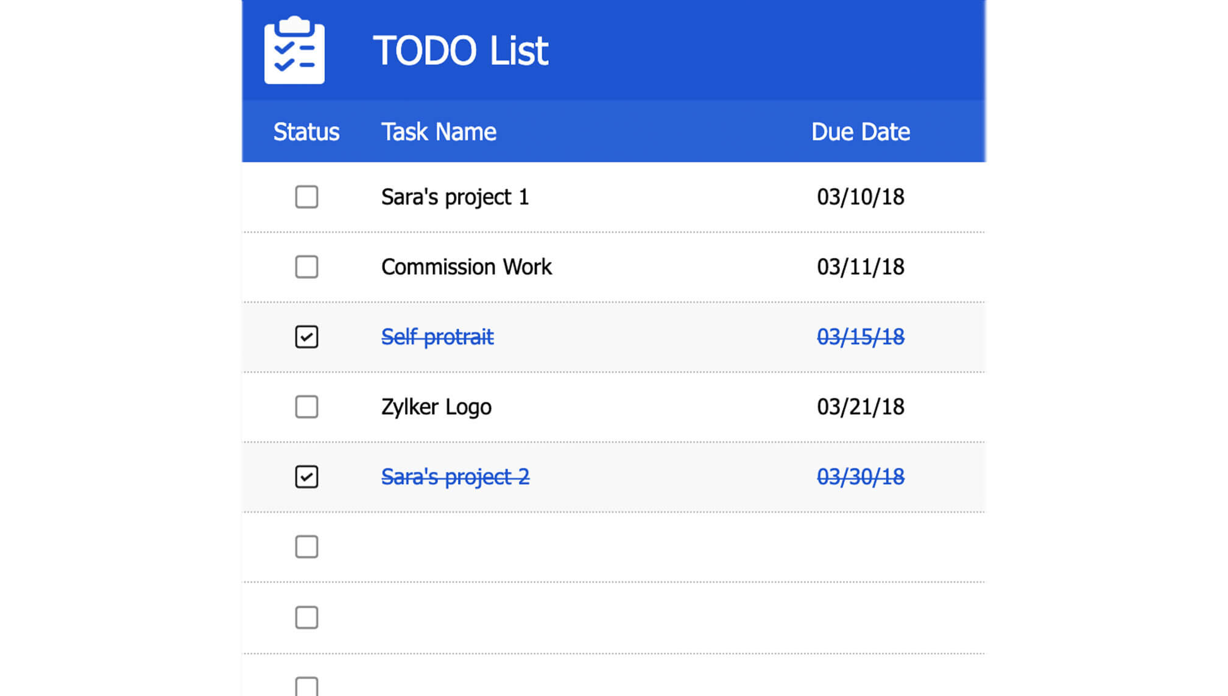Image resolution: width=1228 pixels, height=696 pixels.
Task: Toggle the second empty row checkbox
Action: (306, 617)
